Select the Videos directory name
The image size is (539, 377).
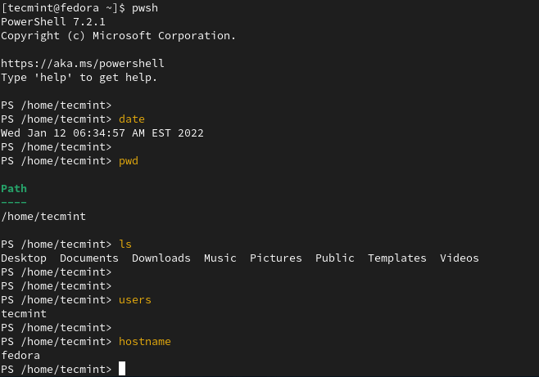point(460,258)
